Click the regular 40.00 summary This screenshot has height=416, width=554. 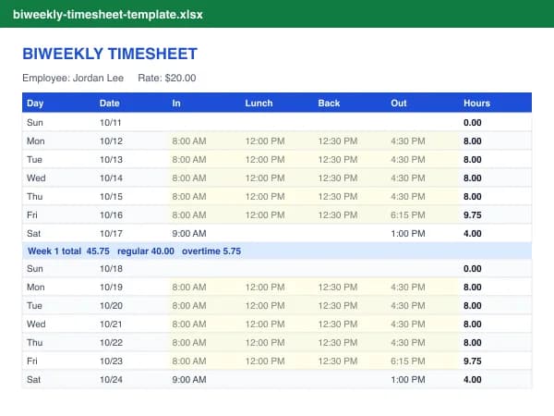click(x=146, y=251)
